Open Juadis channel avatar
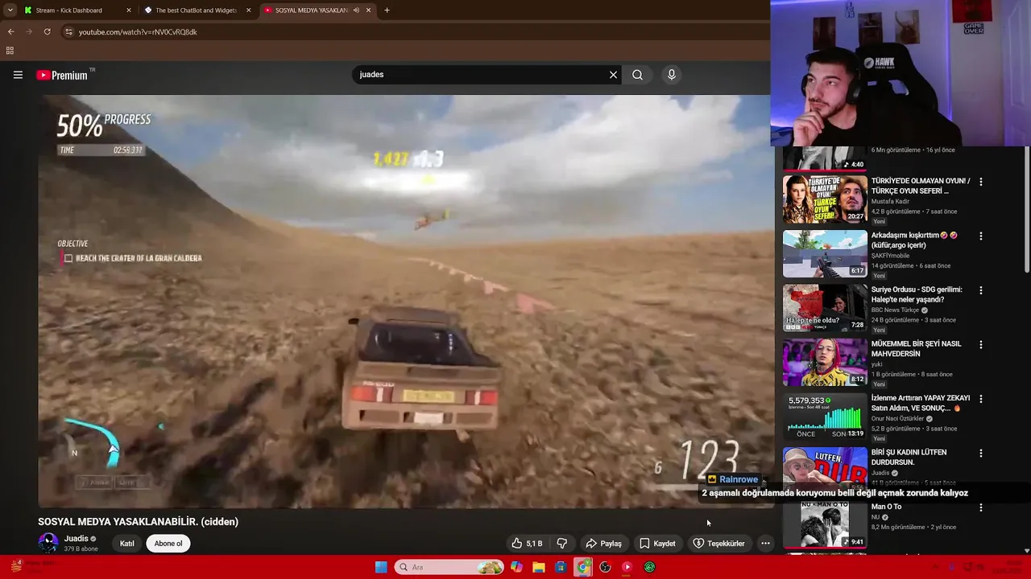This screenshot has height=579, width=1031. tap(48, 544)
